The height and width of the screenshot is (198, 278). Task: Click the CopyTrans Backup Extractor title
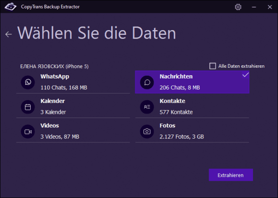pyautogui.click(x=50, y=7)
